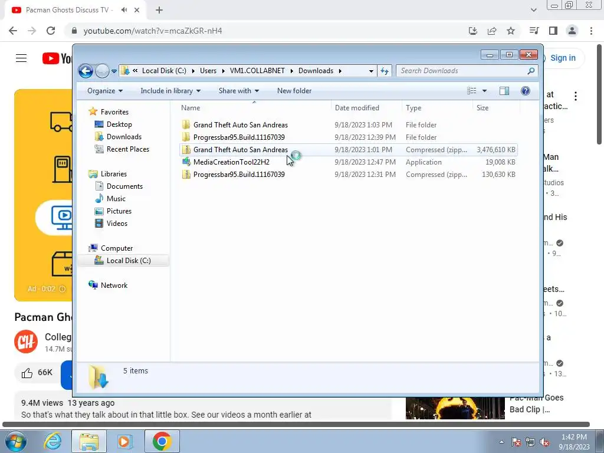Open the Share with menu

coord(238,91)
